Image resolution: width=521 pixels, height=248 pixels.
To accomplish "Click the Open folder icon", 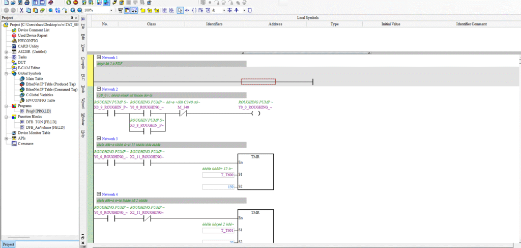I will pos(12,3).
